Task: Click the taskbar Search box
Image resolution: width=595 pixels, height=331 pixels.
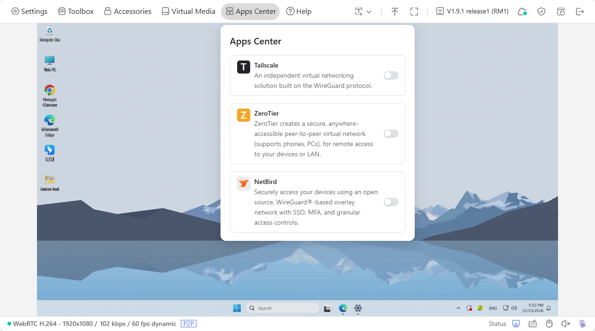Action: [282, 308]
